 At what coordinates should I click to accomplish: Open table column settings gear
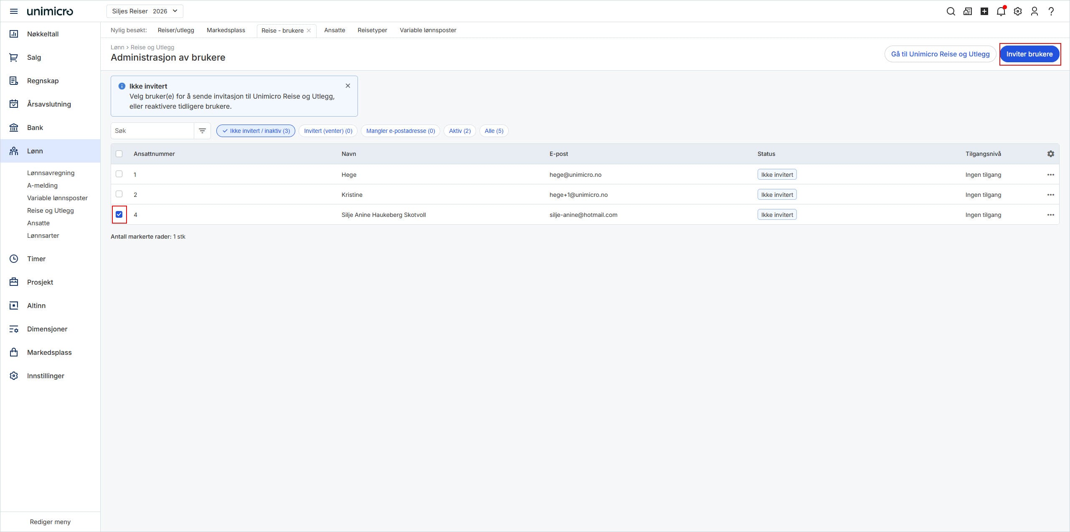pyautogui.click(x=1050, y=154)
